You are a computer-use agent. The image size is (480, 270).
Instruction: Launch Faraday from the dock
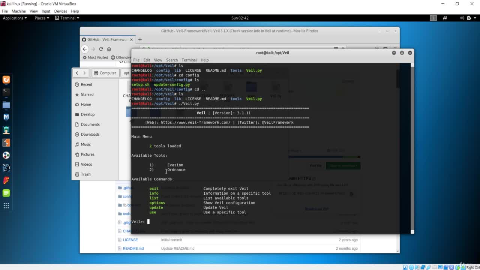6,180
